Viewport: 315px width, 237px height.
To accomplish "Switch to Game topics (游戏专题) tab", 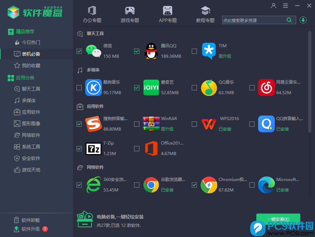I will pos(130,14).
